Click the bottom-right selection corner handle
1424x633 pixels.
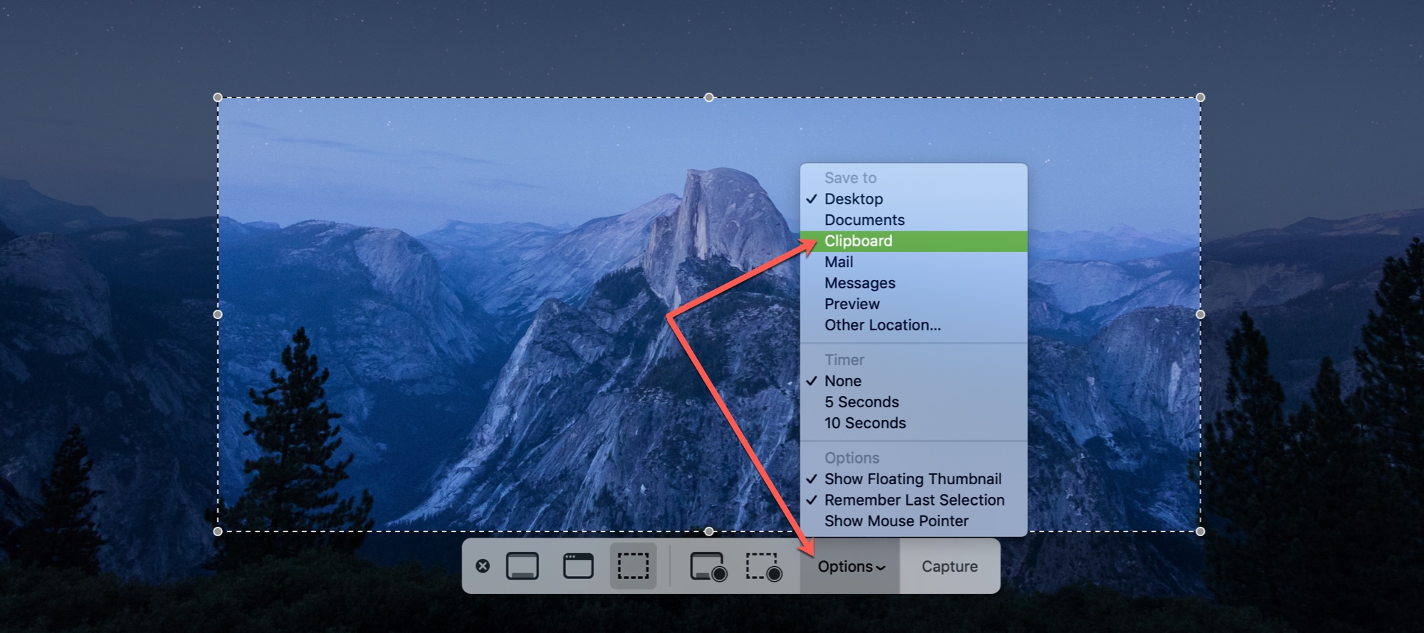1200,531
